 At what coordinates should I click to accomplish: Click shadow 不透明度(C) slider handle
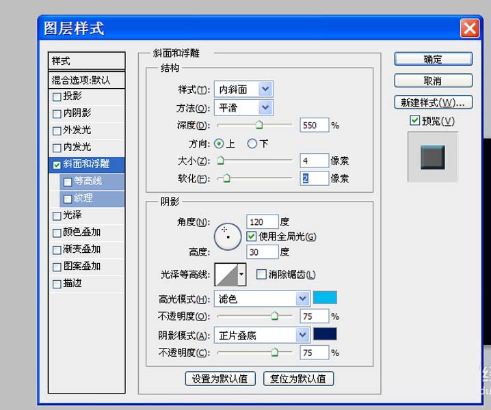tap(274, 352)
